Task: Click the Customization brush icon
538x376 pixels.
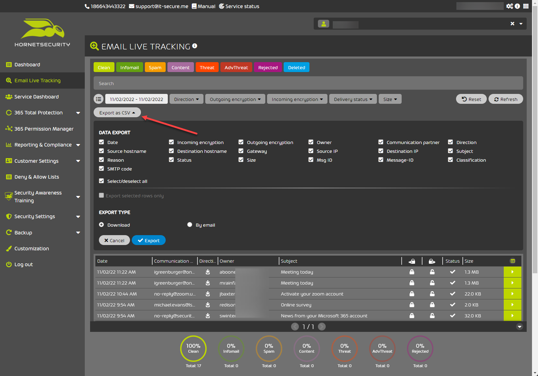Action: pyautogui.click(x=9, y=249)
